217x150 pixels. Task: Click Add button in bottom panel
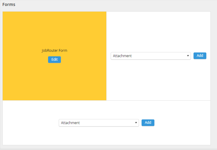tap(148, 123)
